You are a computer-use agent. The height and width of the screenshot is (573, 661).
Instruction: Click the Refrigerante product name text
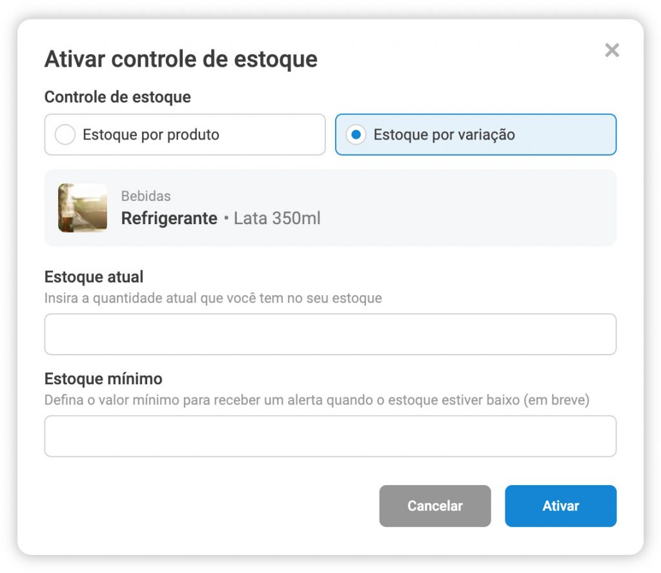click(x=168, y=218)
